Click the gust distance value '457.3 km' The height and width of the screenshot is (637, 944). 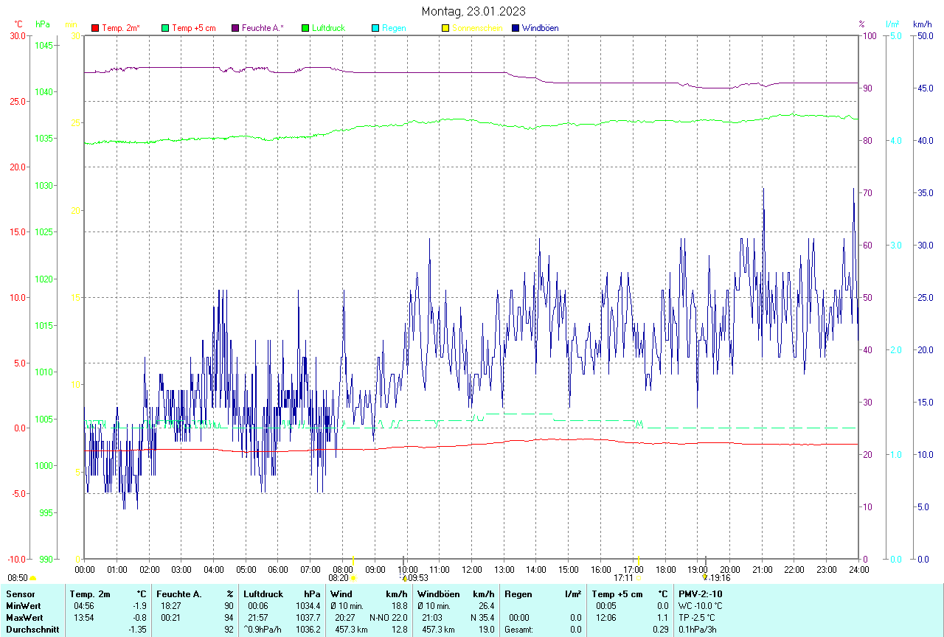437,630
